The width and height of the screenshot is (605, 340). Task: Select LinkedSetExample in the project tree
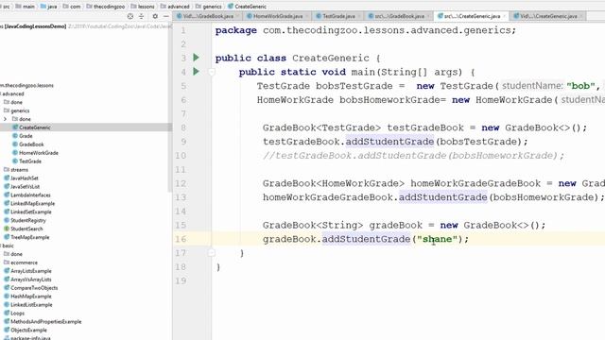tap(31, 212)
